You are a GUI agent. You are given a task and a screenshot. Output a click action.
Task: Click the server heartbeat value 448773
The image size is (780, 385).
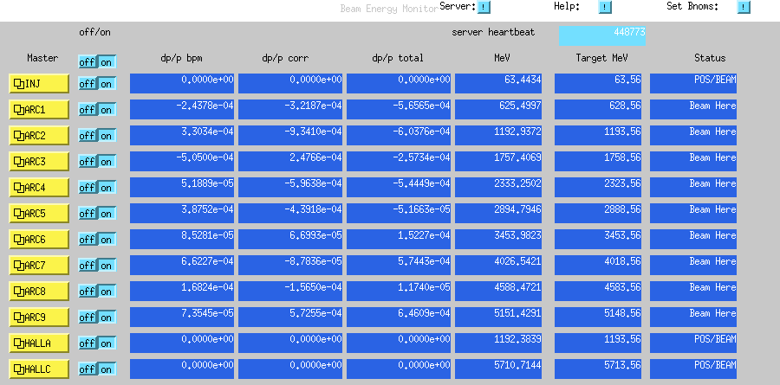point(602,35)
